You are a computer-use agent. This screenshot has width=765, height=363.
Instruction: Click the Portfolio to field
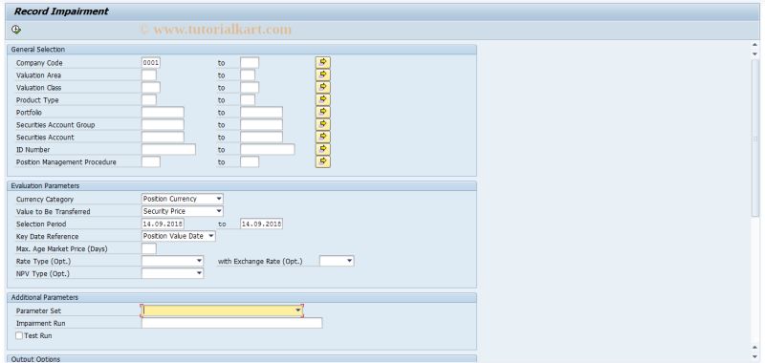click(x=261, y=112)
